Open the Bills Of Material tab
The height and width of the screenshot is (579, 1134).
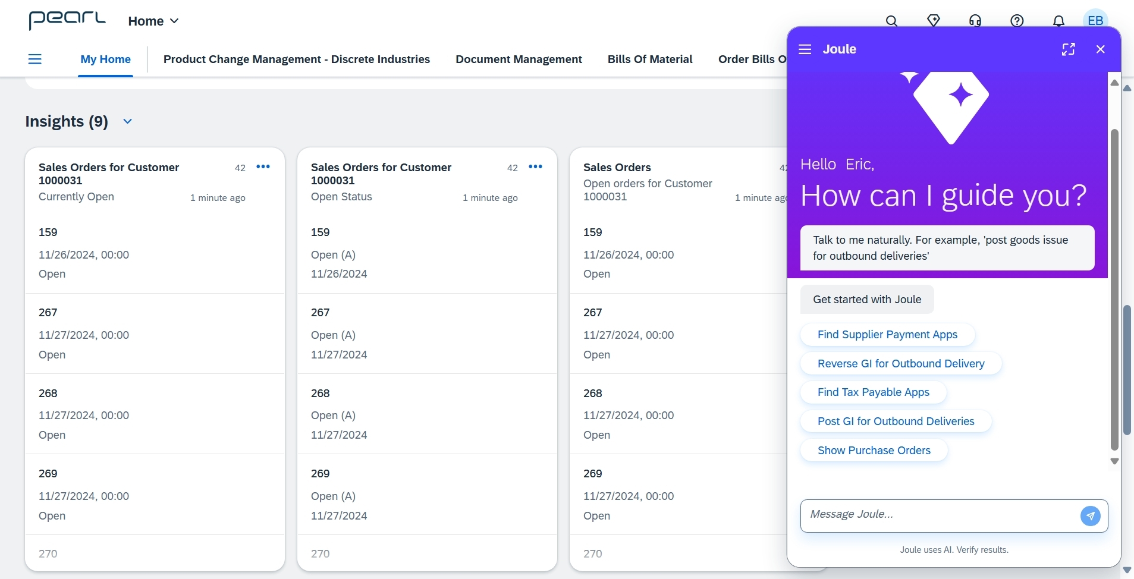coord(650,59)
